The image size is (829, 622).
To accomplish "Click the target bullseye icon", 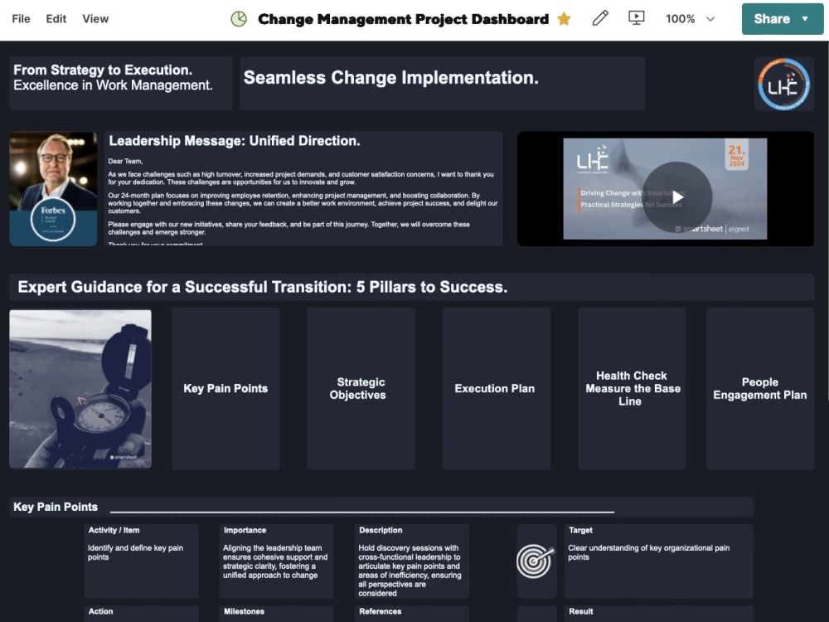I will pyautogui.click(x=536, y=561).
